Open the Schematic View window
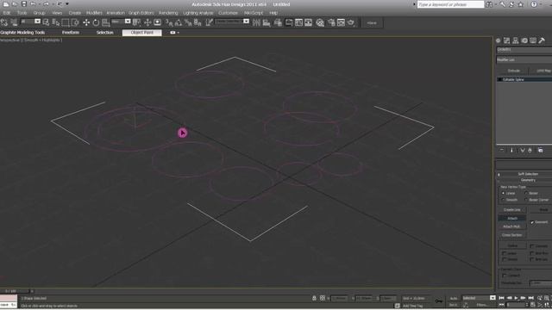The image size is (552, 310). (x=309, y=22)
